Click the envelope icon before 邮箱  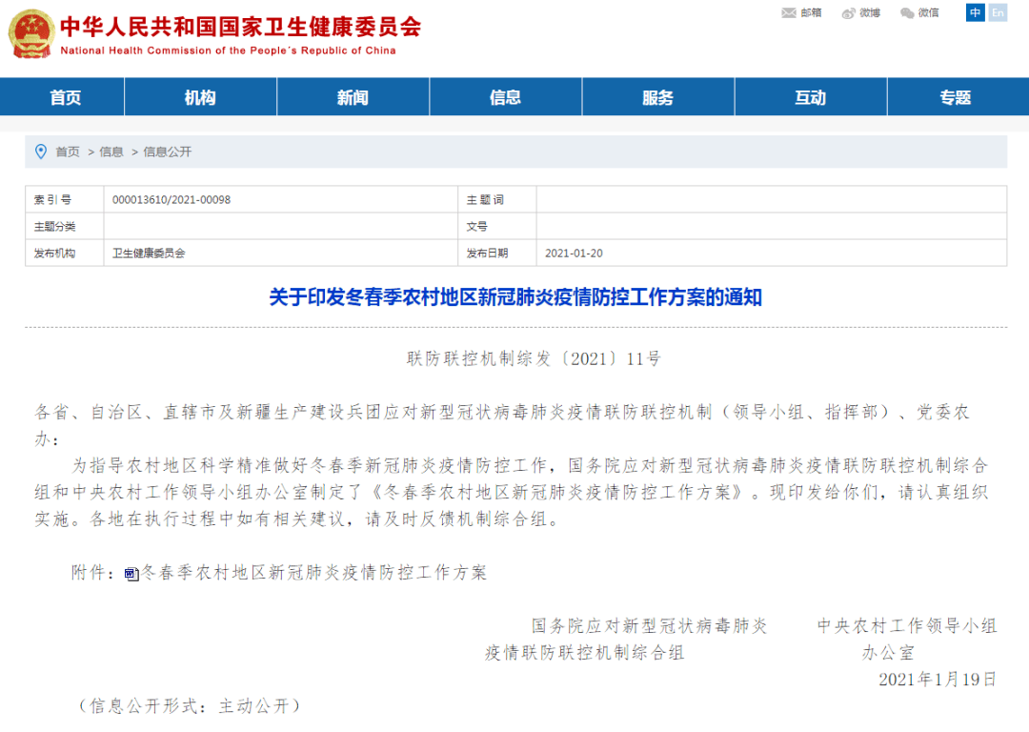pyautogui.click(x=787, y=13)
